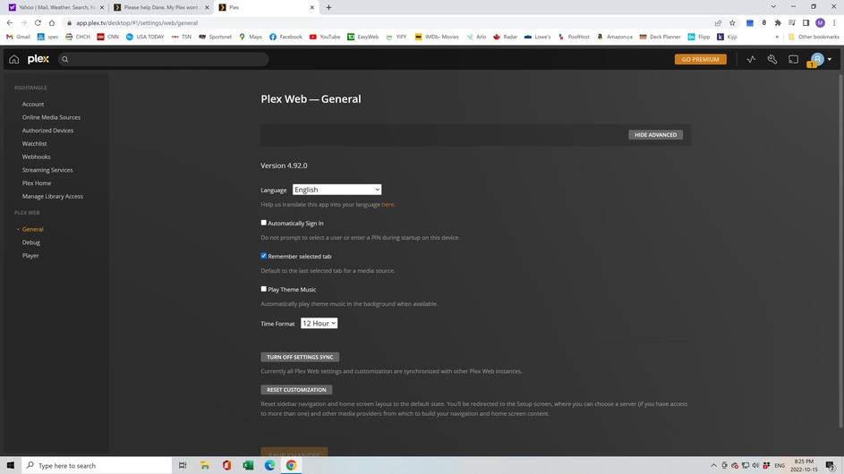Open the Cast player icon
The image size is (844, 474).
[x=793, y=59]
